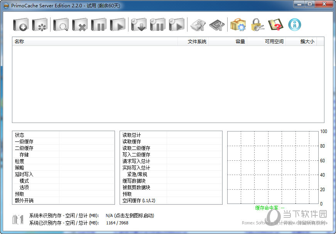Select the 二级缓存 row

(x=63, y=148)
